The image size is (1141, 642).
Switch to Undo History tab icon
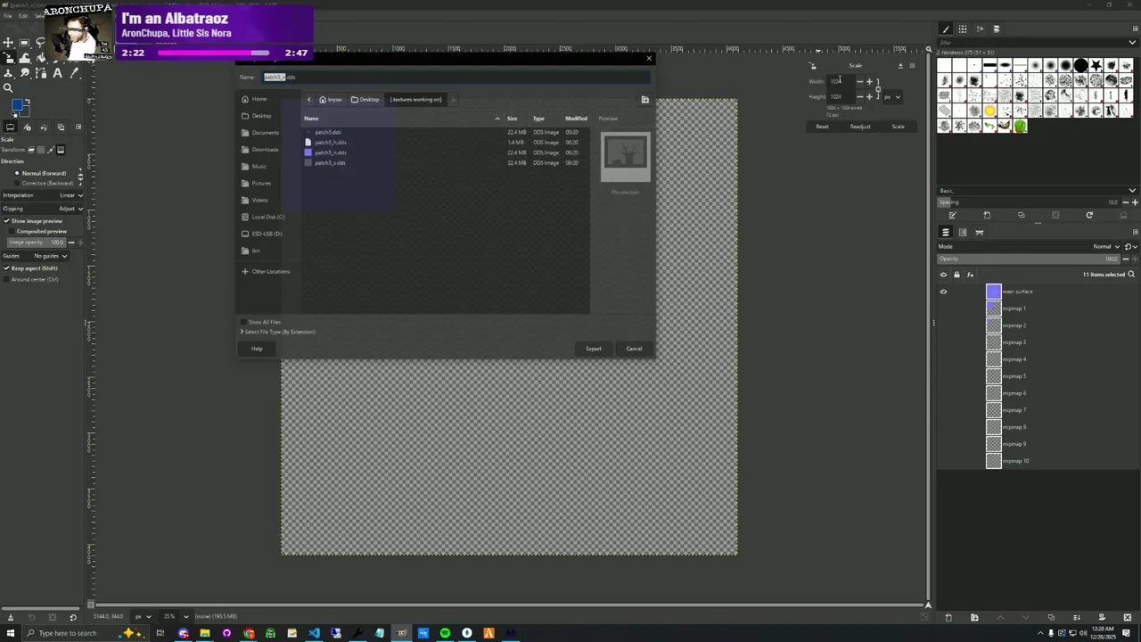point(44,128)
